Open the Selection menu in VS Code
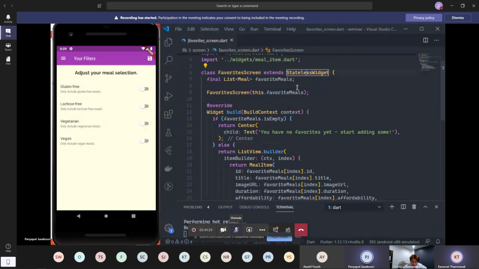479x269 pixels. point(209,29)
